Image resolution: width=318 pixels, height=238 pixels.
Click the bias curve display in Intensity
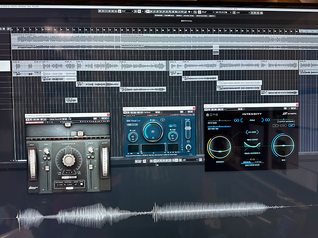252,146
